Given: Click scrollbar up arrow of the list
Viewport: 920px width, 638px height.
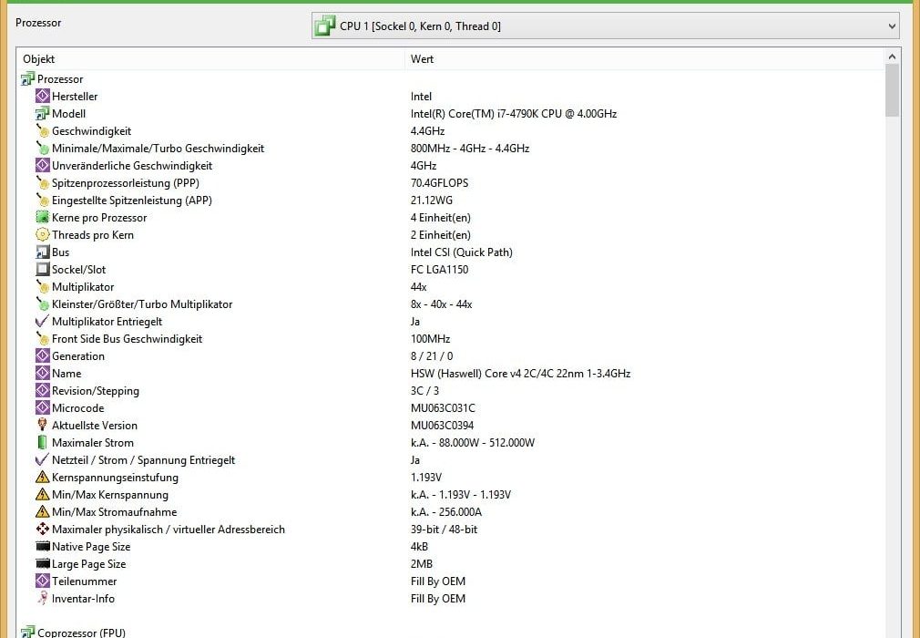Looking at the screenshot, I should tap(892, 57).
